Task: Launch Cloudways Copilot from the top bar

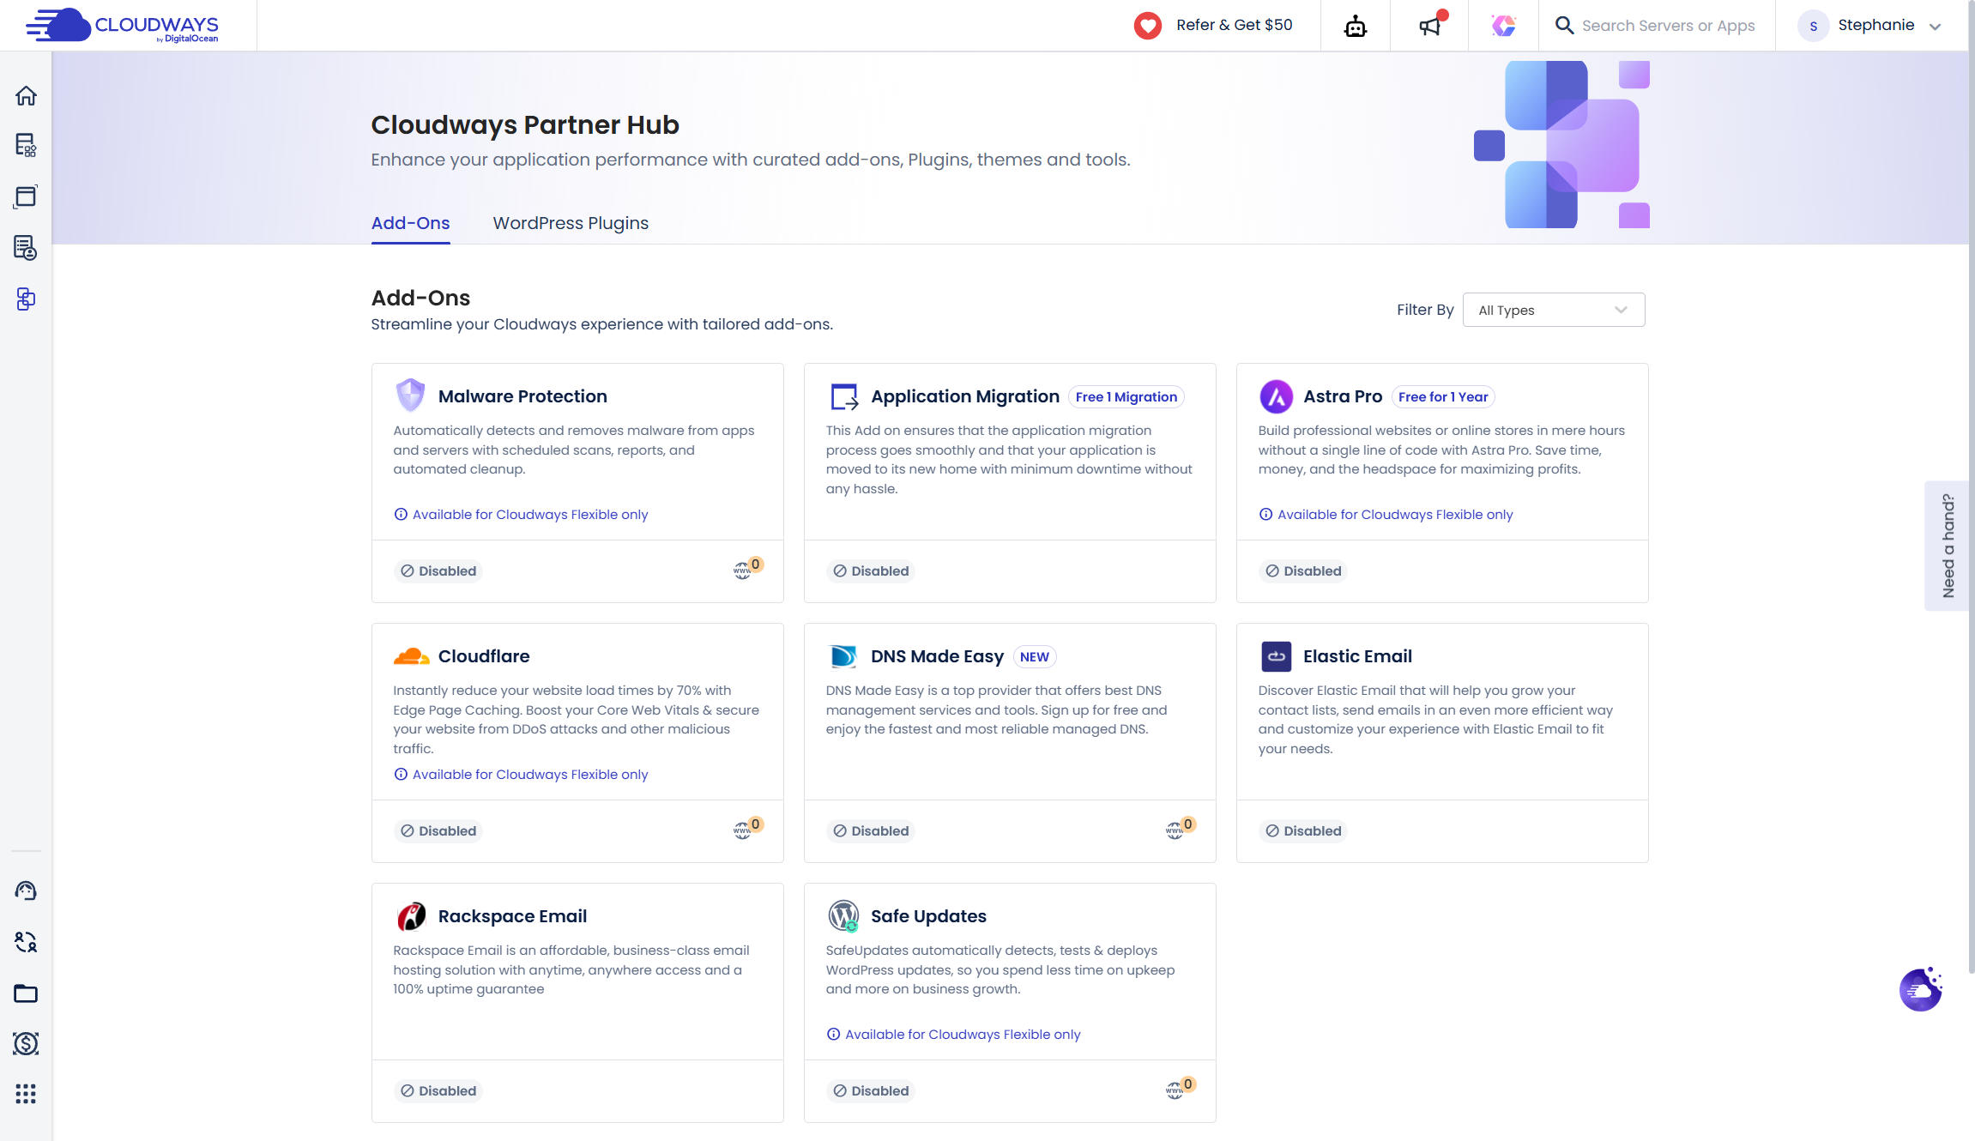Action: [x=1503, y=25]
